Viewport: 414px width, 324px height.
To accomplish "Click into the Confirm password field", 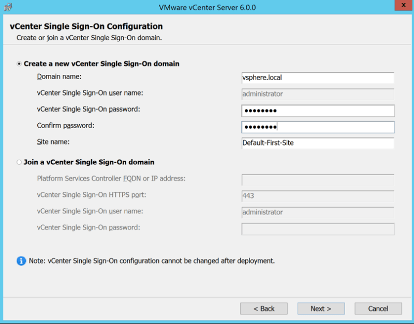I will (x=318, y=127).
